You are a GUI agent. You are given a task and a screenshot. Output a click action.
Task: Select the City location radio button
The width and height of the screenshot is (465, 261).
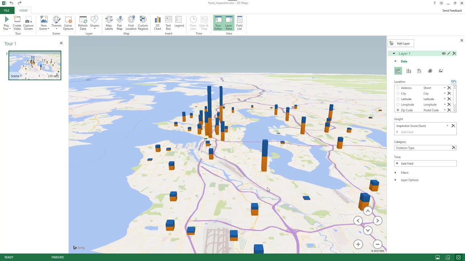(398, 94)
